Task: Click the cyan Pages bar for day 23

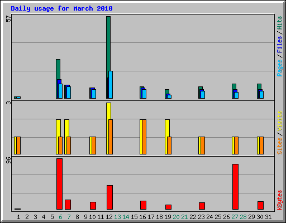Action: click(203, 95)
